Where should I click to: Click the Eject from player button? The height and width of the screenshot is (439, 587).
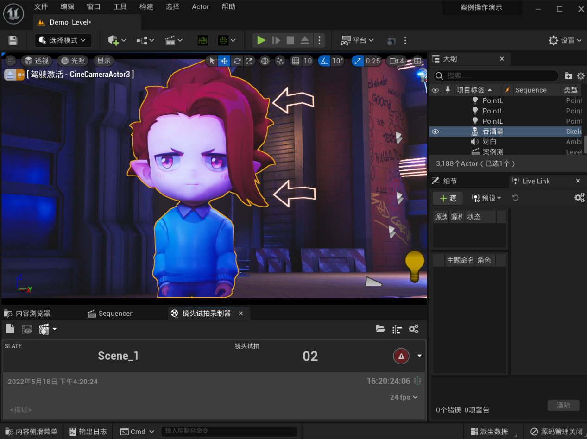click(x=304, y=40)
